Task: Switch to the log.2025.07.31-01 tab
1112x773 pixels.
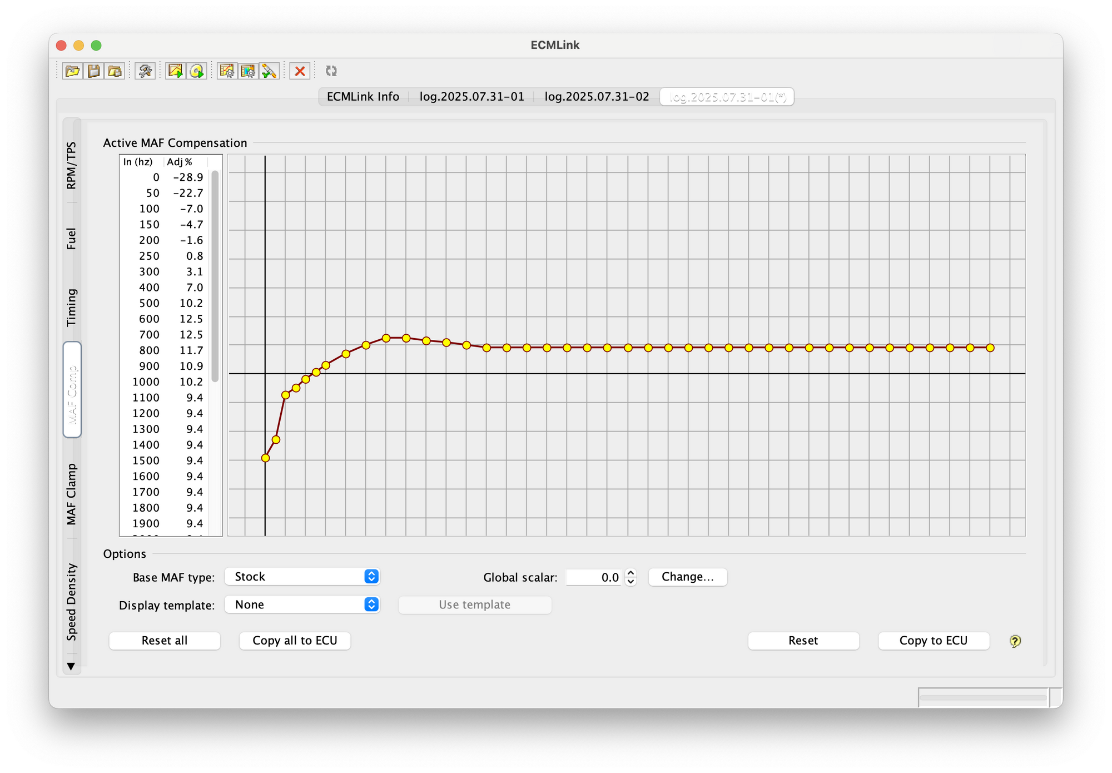Action: coord(471,97)
